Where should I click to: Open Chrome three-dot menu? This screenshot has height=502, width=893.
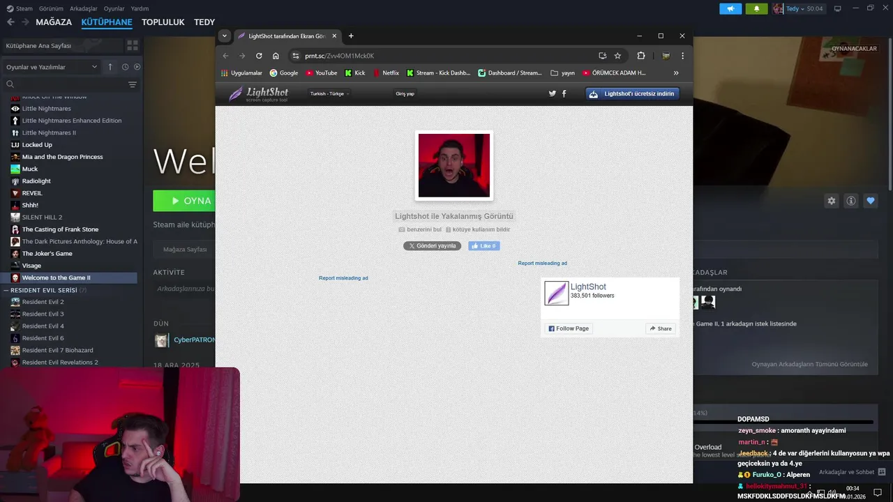[x=682, y=56]
